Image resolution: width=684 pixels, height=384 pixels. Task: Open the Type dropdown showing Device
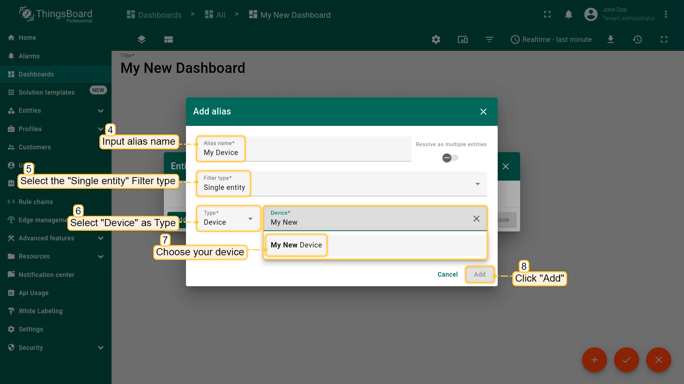(228, 219)
